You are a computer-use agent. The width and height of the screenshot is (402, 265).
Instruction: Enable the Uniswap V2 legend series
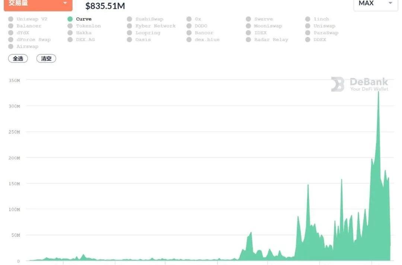coord(32,19)
